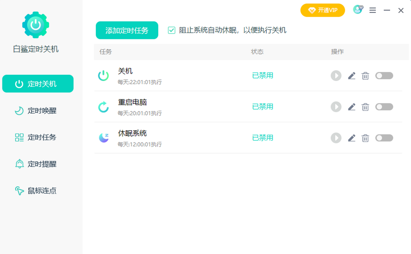Open the hamburger menu
Screen dimensions: 411x254
(x=373, y=10)
